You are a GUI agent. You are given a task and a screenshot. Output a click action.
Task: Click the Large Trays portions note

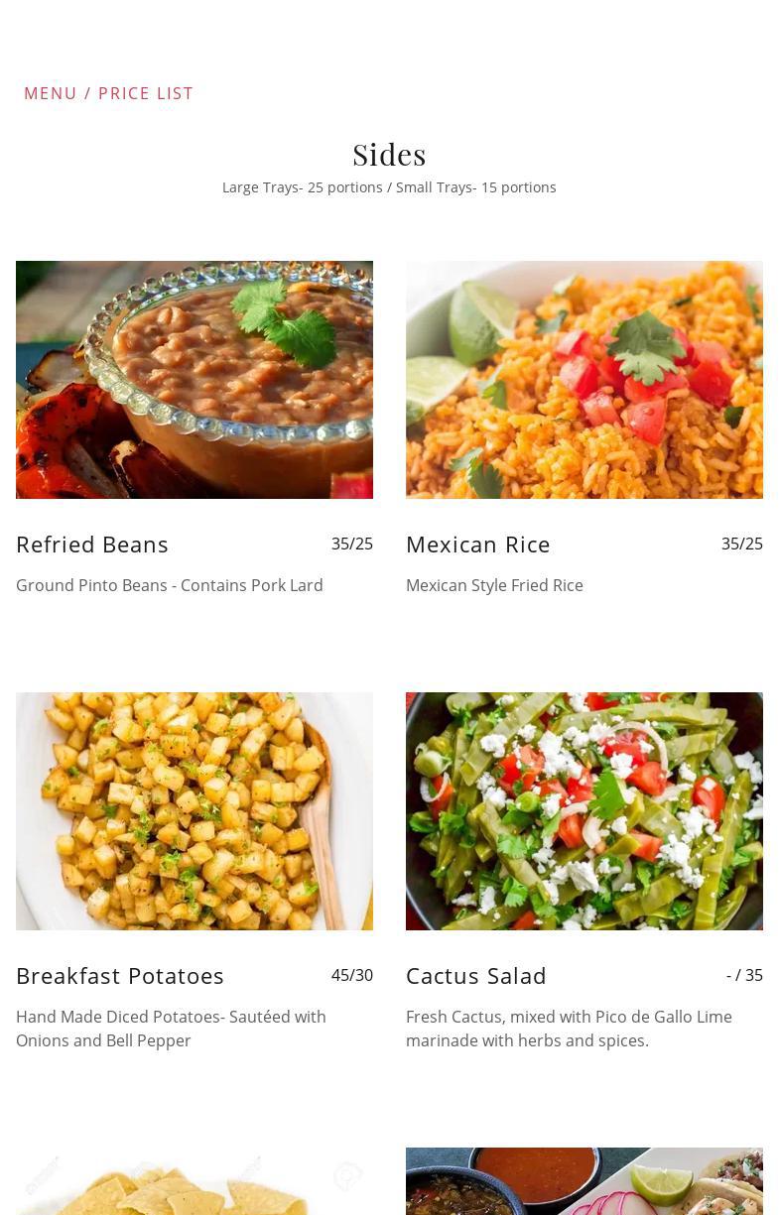tap(389, 187)
